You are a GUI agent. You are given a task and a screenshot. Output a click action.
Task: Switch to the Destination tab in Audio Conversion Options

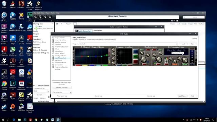tap(98, 30)
